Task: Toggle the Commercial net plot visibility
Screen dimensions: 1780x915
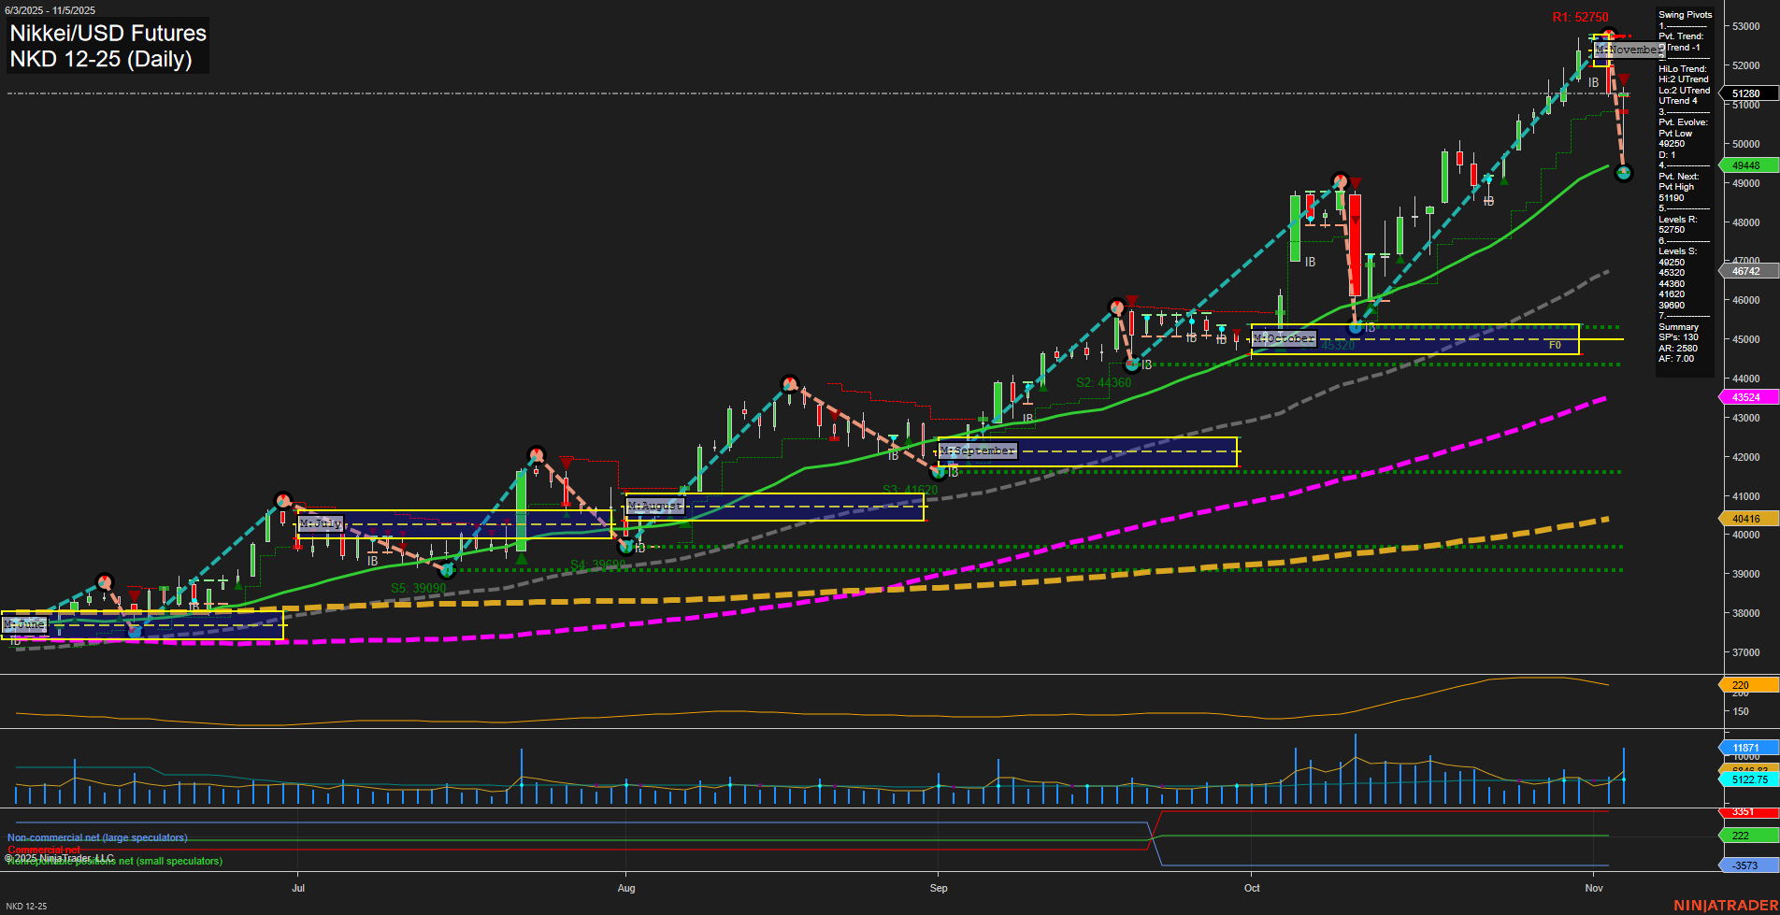Action: [x=43, y=851]
